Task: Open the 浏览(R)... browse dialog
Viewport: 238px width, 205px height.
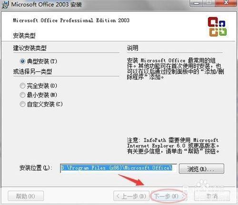Action: coord(201,169)
